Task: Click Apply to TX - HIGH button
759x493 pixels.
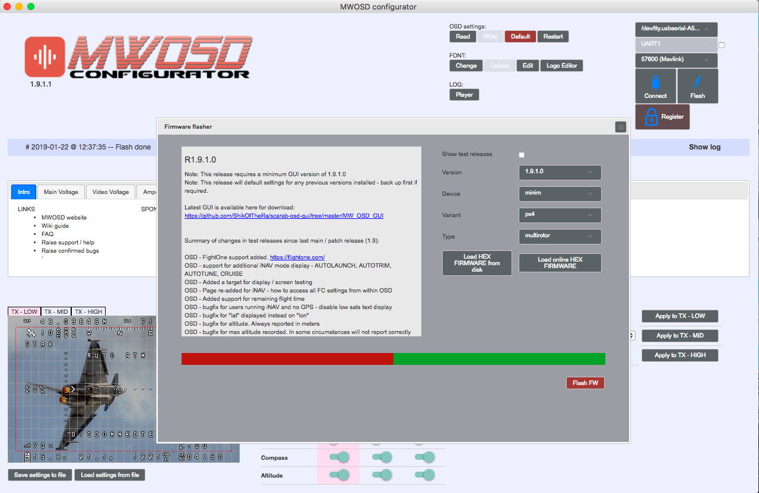Action: point(679,355)
